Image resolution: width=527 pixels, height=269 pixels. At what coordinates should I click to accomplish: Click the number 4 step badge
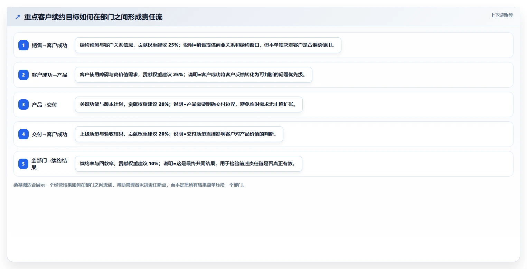(23, 134)
